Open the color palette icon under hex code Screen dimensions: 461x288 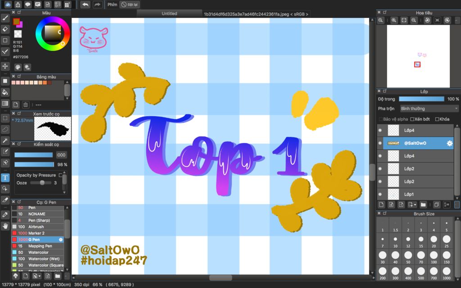tap(18, 67)
